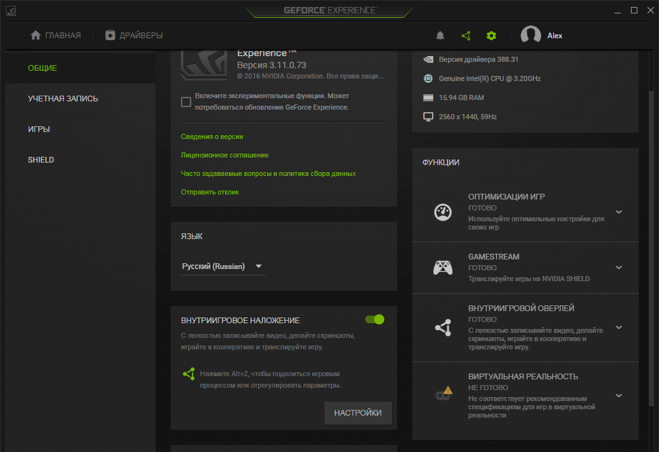Click the CPU chip icon
659x452 pixels.
[x=428, y=78]
